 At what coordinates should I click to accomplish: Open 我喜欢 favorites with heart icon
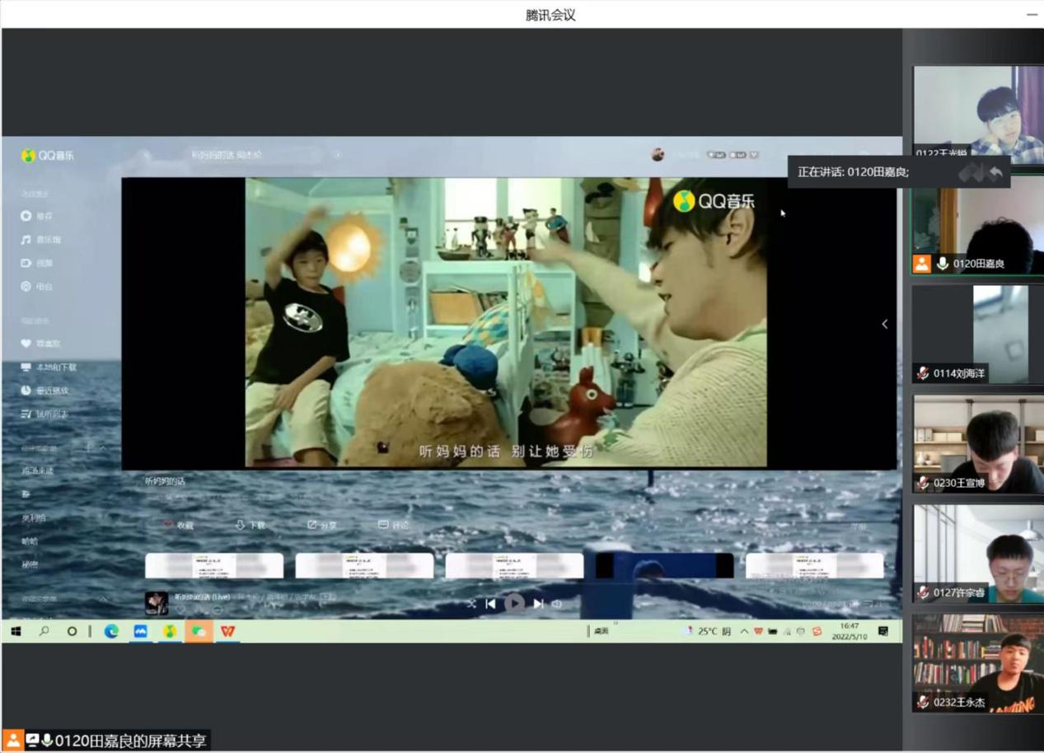[x=41, y=344]
